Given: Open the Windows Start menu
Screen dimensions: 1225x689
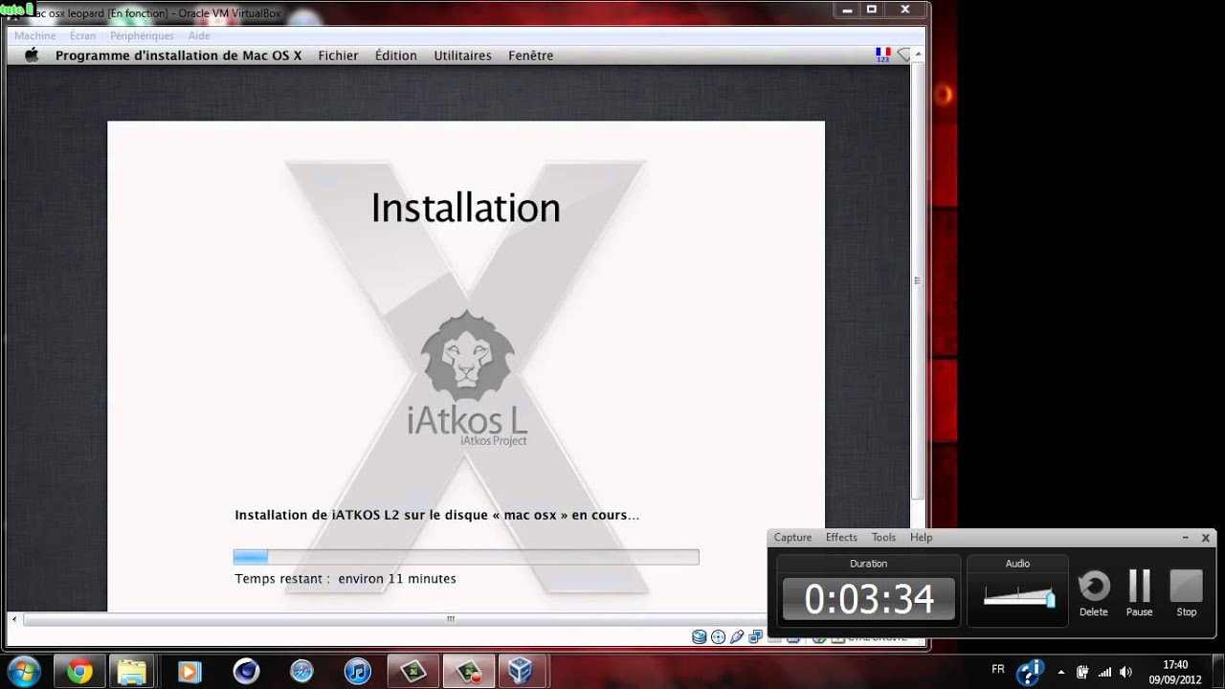Looking at the screenshot, I should (22, 672).
